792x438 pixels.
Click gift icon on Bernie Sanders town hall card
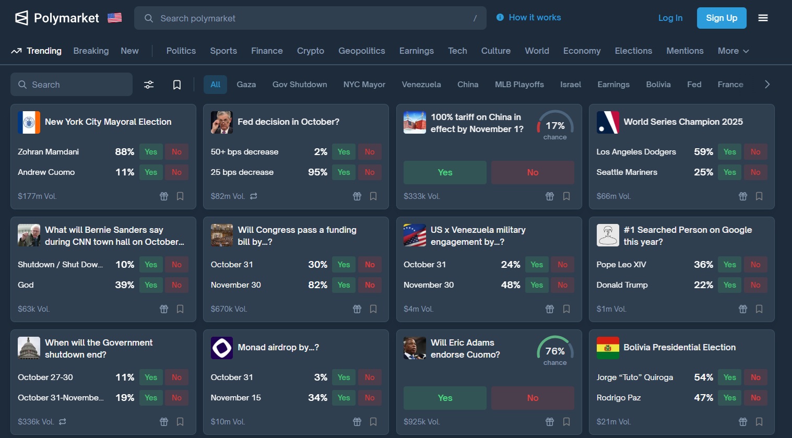(x=164, y=309)
